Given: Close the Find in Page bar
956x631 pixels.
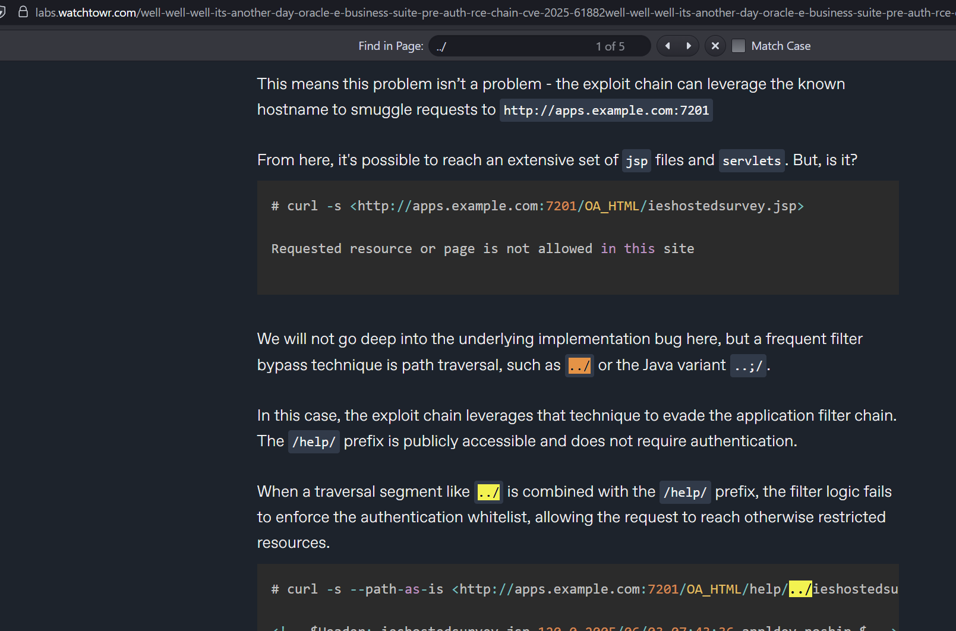Looking at the screenshot, I should 715,46.
